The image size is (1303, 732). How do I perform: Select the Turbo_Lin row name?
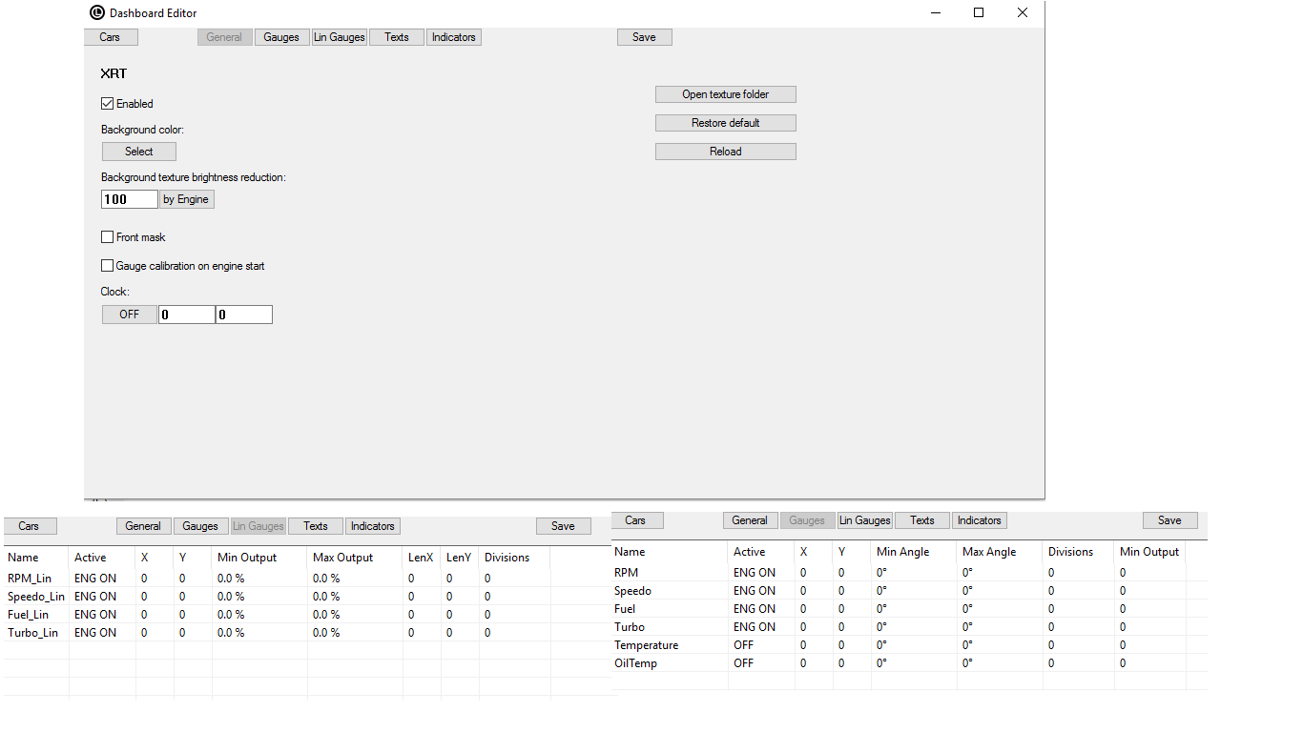coord(32,633)
